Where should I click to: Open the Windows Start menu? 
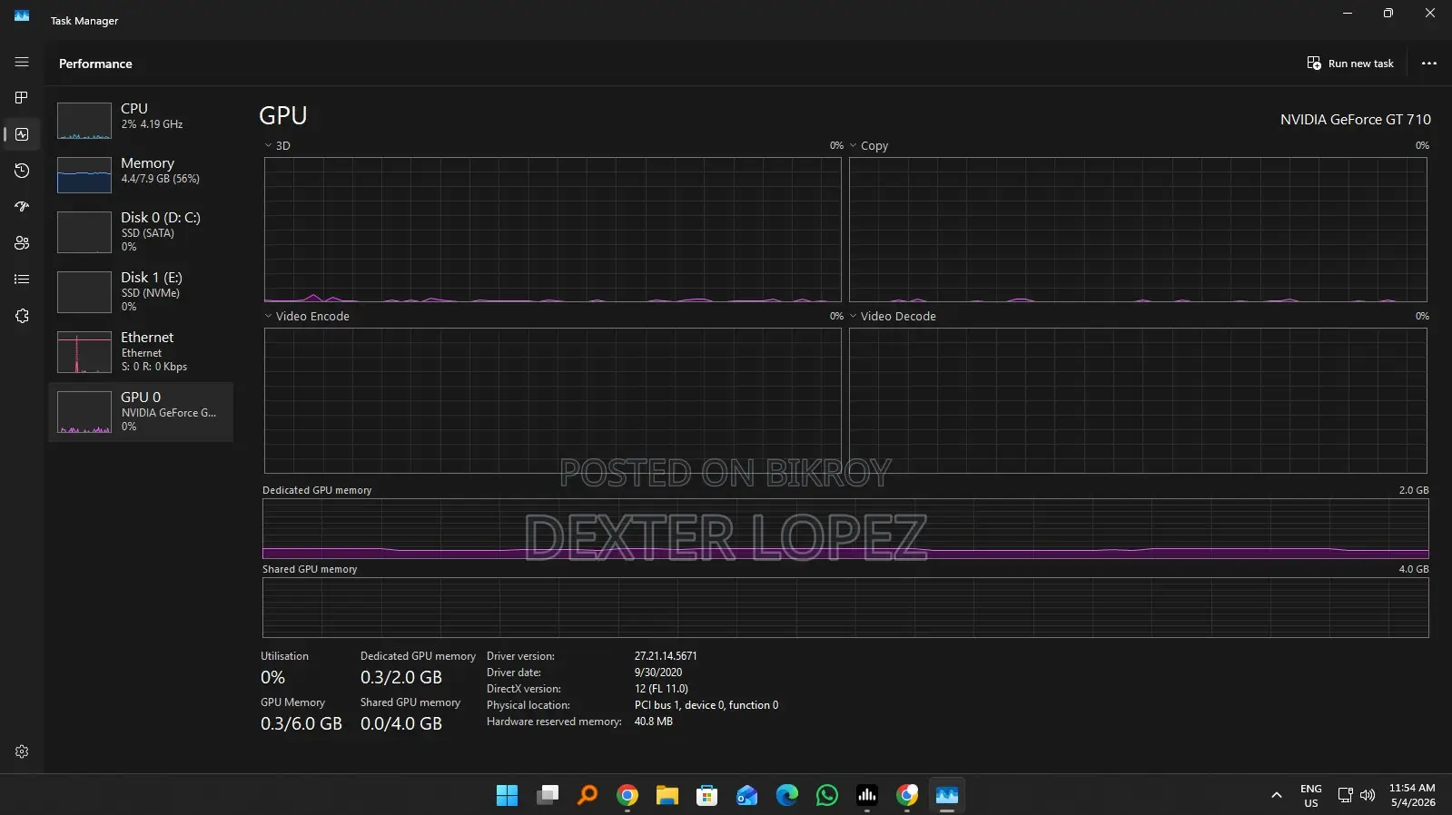pyautogui.click(x=507, y=796)
